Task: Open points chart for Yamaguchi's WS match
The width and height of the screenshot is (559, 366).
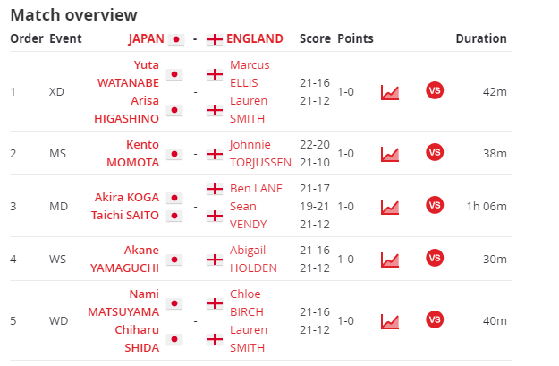Action: [x=390, y=260]
